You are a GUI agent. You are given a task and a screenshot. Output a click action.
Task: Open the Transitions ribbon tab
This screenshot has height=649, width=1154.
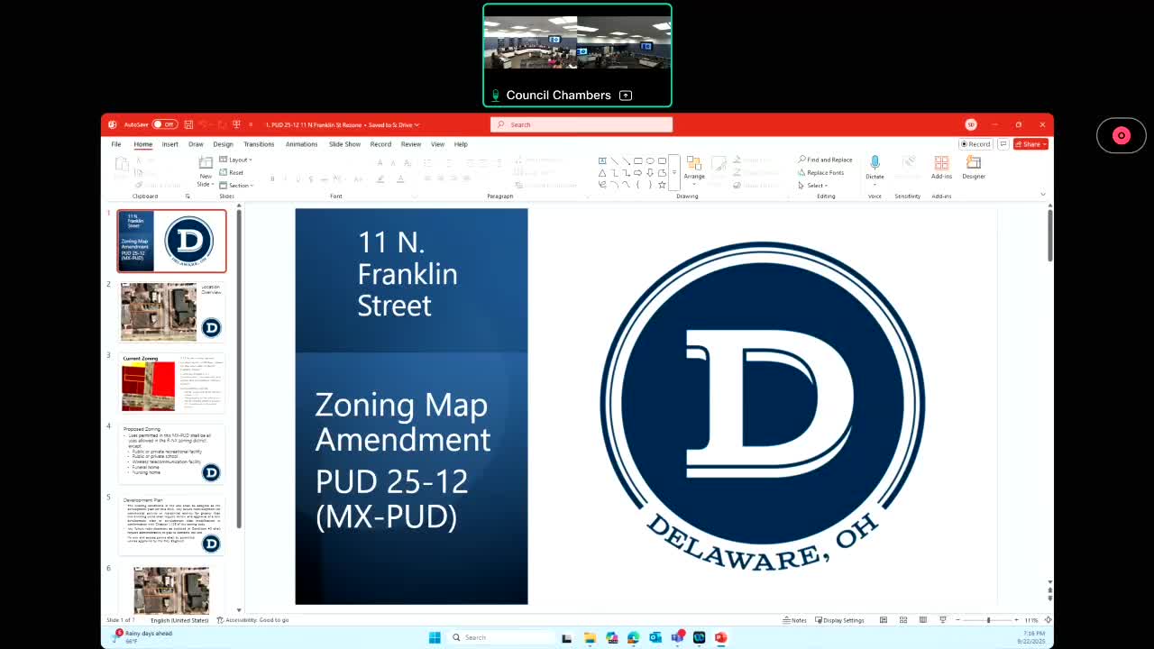point(259,144)
